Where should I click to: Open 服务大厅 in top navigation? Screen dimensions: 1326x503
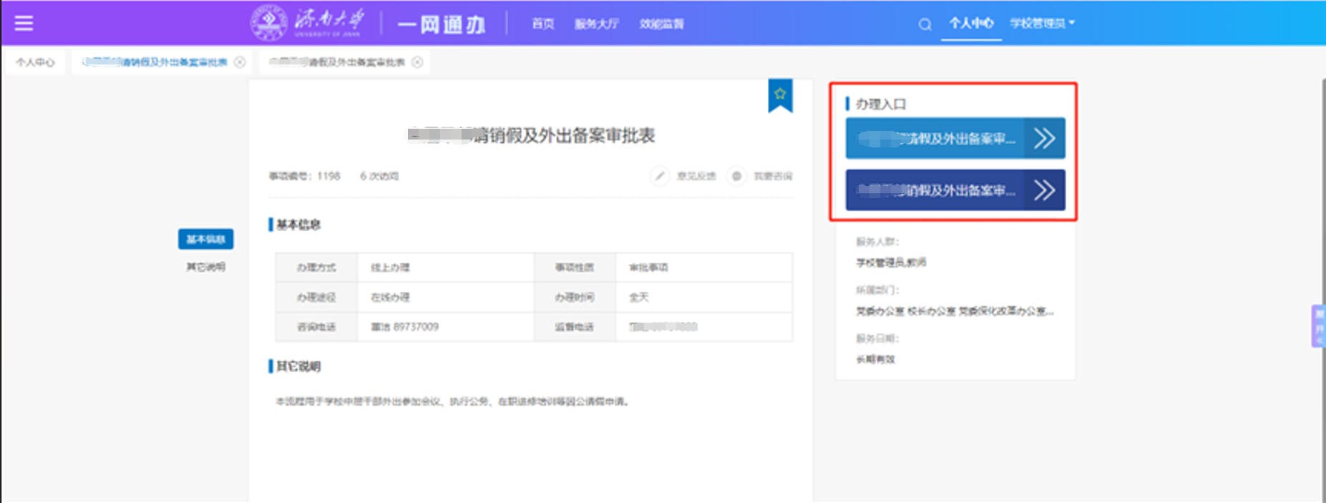point(597,24)
